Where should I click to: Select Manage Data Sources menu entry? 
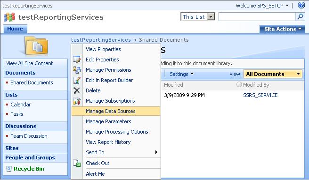[116, 111]
